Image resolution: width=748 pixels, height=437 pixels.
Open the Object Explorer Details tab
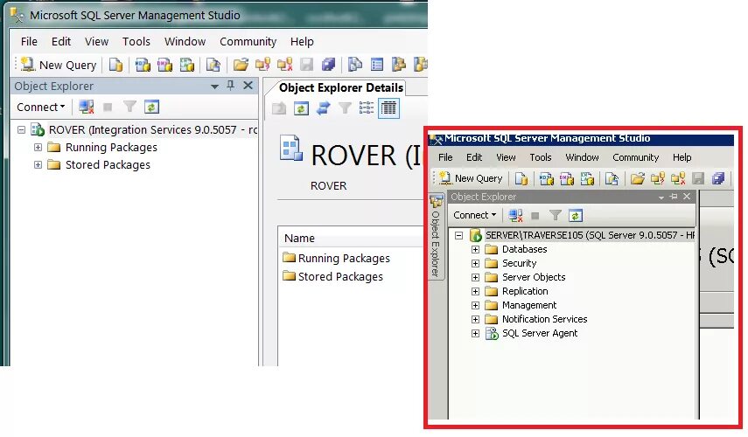point(341,87)
